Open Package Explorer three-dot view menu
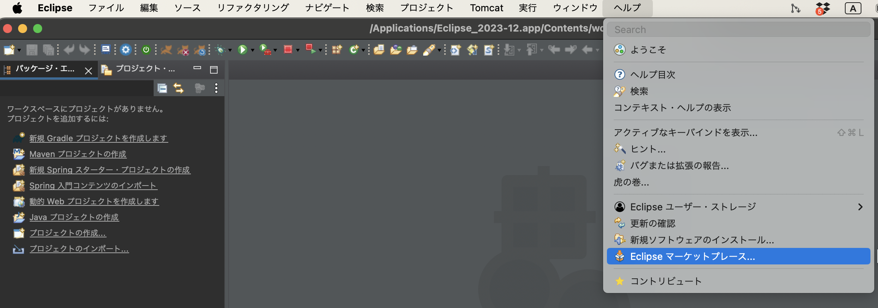878x308 pixels. 216,88
